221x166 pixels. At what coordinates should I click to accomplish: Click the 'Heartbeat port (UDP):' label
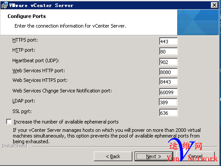click(36, 60)
